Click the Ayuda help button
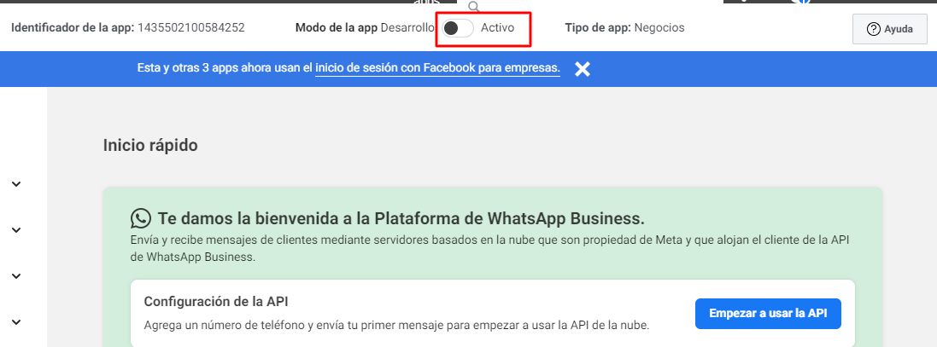The height and width of the screenshot is (347, 937). [889, 29]
